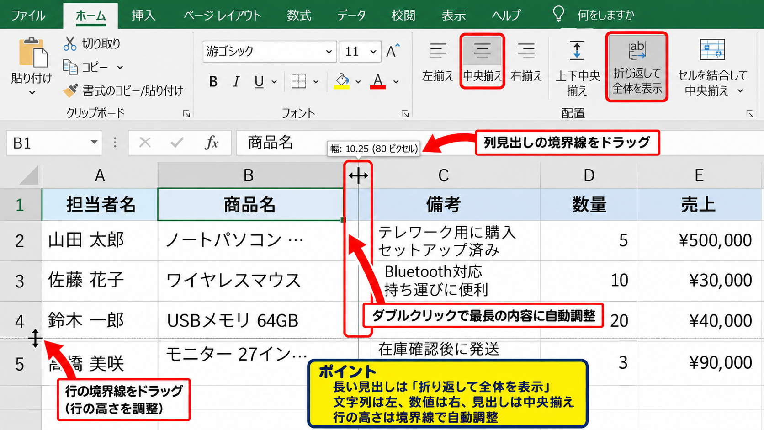
Task: Open the alignment dialog launcher
Action: tap(750, 114)
